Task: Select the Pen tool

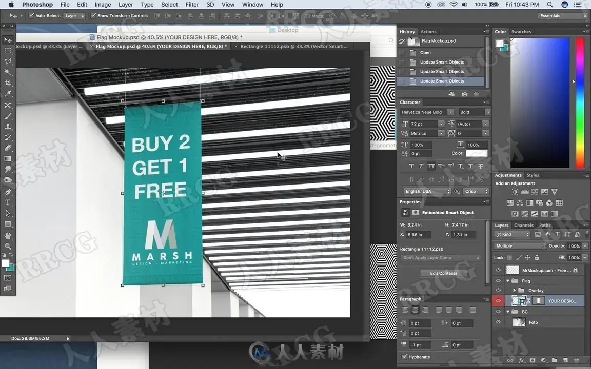Action: pos(8,192)
